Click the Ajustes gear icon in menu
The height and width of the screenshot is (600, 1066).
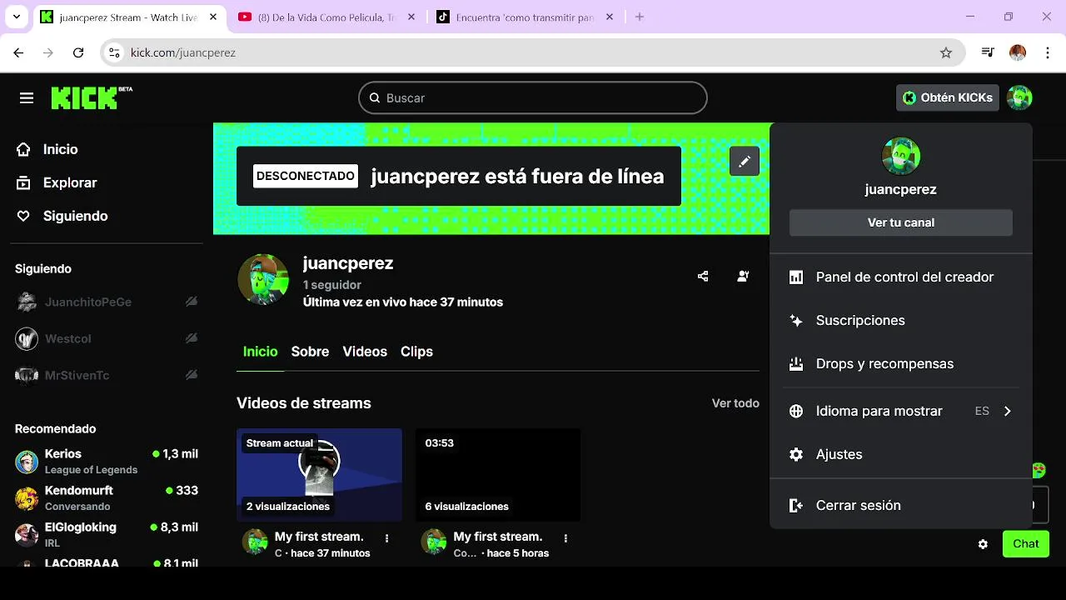coord(796,454)
